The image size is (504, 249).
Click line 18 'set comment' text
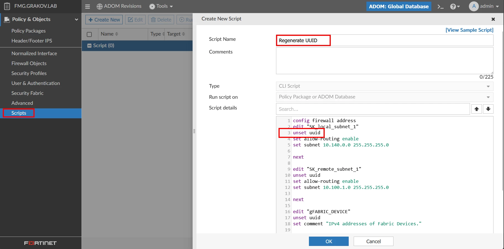pyautogui.click(x=357, y=224)
